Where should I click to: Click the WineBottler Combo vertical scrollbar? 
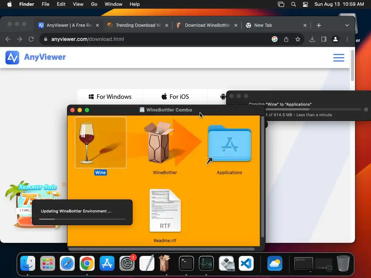pyautogui.click(x=262, y=177)
